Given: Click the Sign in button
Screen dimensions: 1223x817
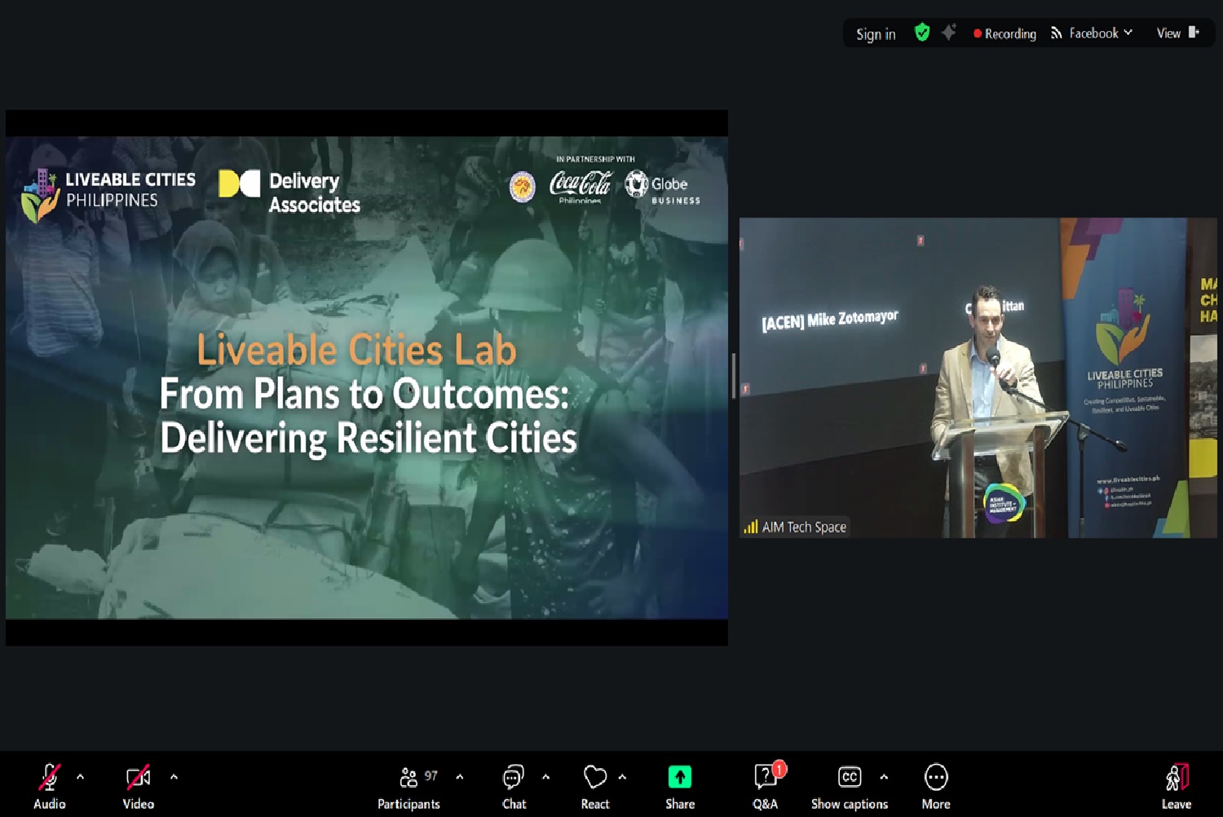Looking at the screenshot, I should click(x=876, y=34).
